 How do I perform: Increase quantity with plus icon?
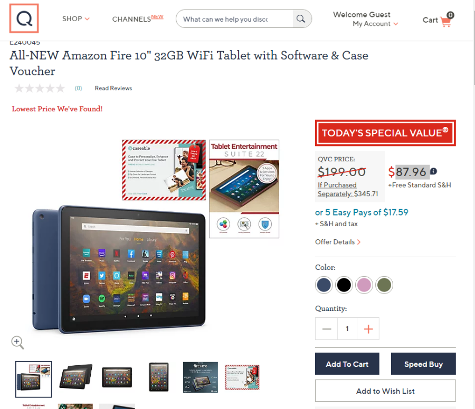click(x=368, y=329)
